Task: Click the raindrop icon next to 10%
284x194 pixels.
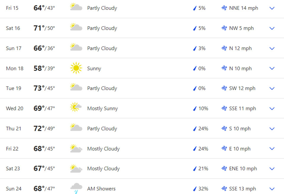Action: click(x=195, y=108)
